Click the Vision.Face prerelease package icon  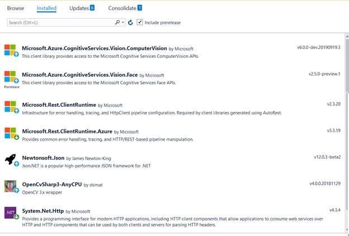coord(11,77)
